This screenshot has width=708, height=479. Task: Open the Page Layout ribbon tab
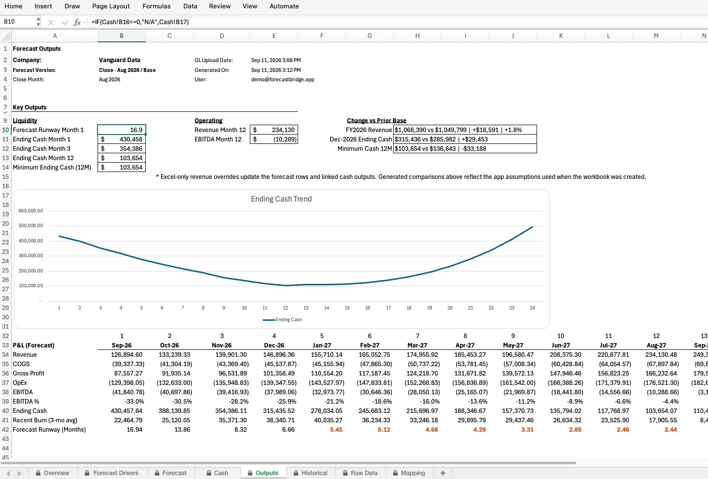click(111, 6)
